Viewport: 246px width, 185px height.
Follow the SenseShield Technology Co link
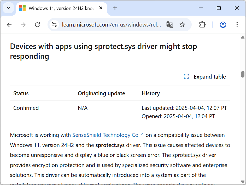(x=104, y=135)
